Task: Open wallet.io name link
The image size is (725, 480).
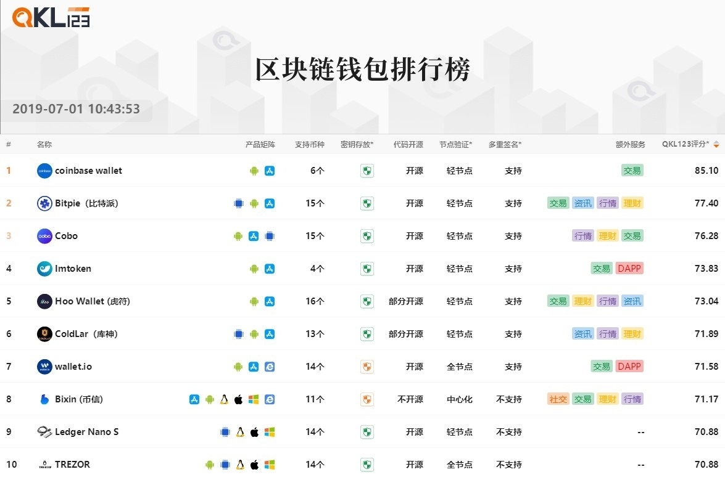Action: (x=73, y=367)
